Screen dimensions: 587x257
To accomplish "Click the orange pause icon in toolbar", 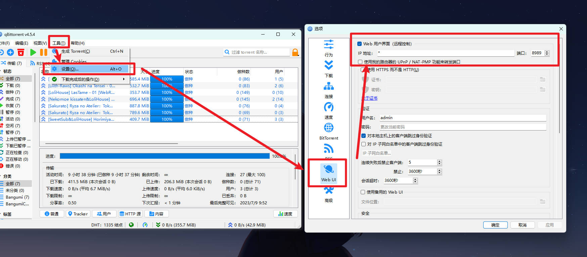I will pyautogui.click(x=44, y=52).
